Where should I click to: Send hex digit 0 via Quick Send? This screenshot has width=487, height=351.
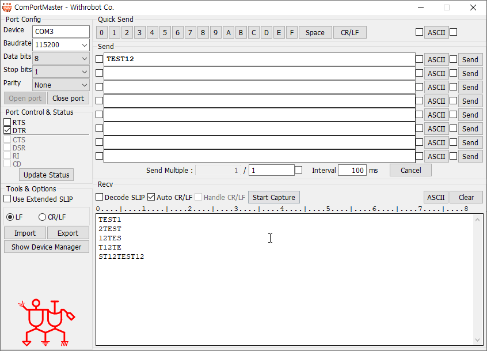(x=101, y=33)
